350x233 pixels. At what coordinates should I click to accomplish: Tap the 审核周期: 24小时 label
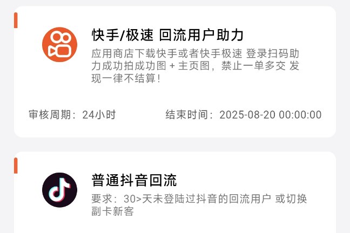point(72,115)
